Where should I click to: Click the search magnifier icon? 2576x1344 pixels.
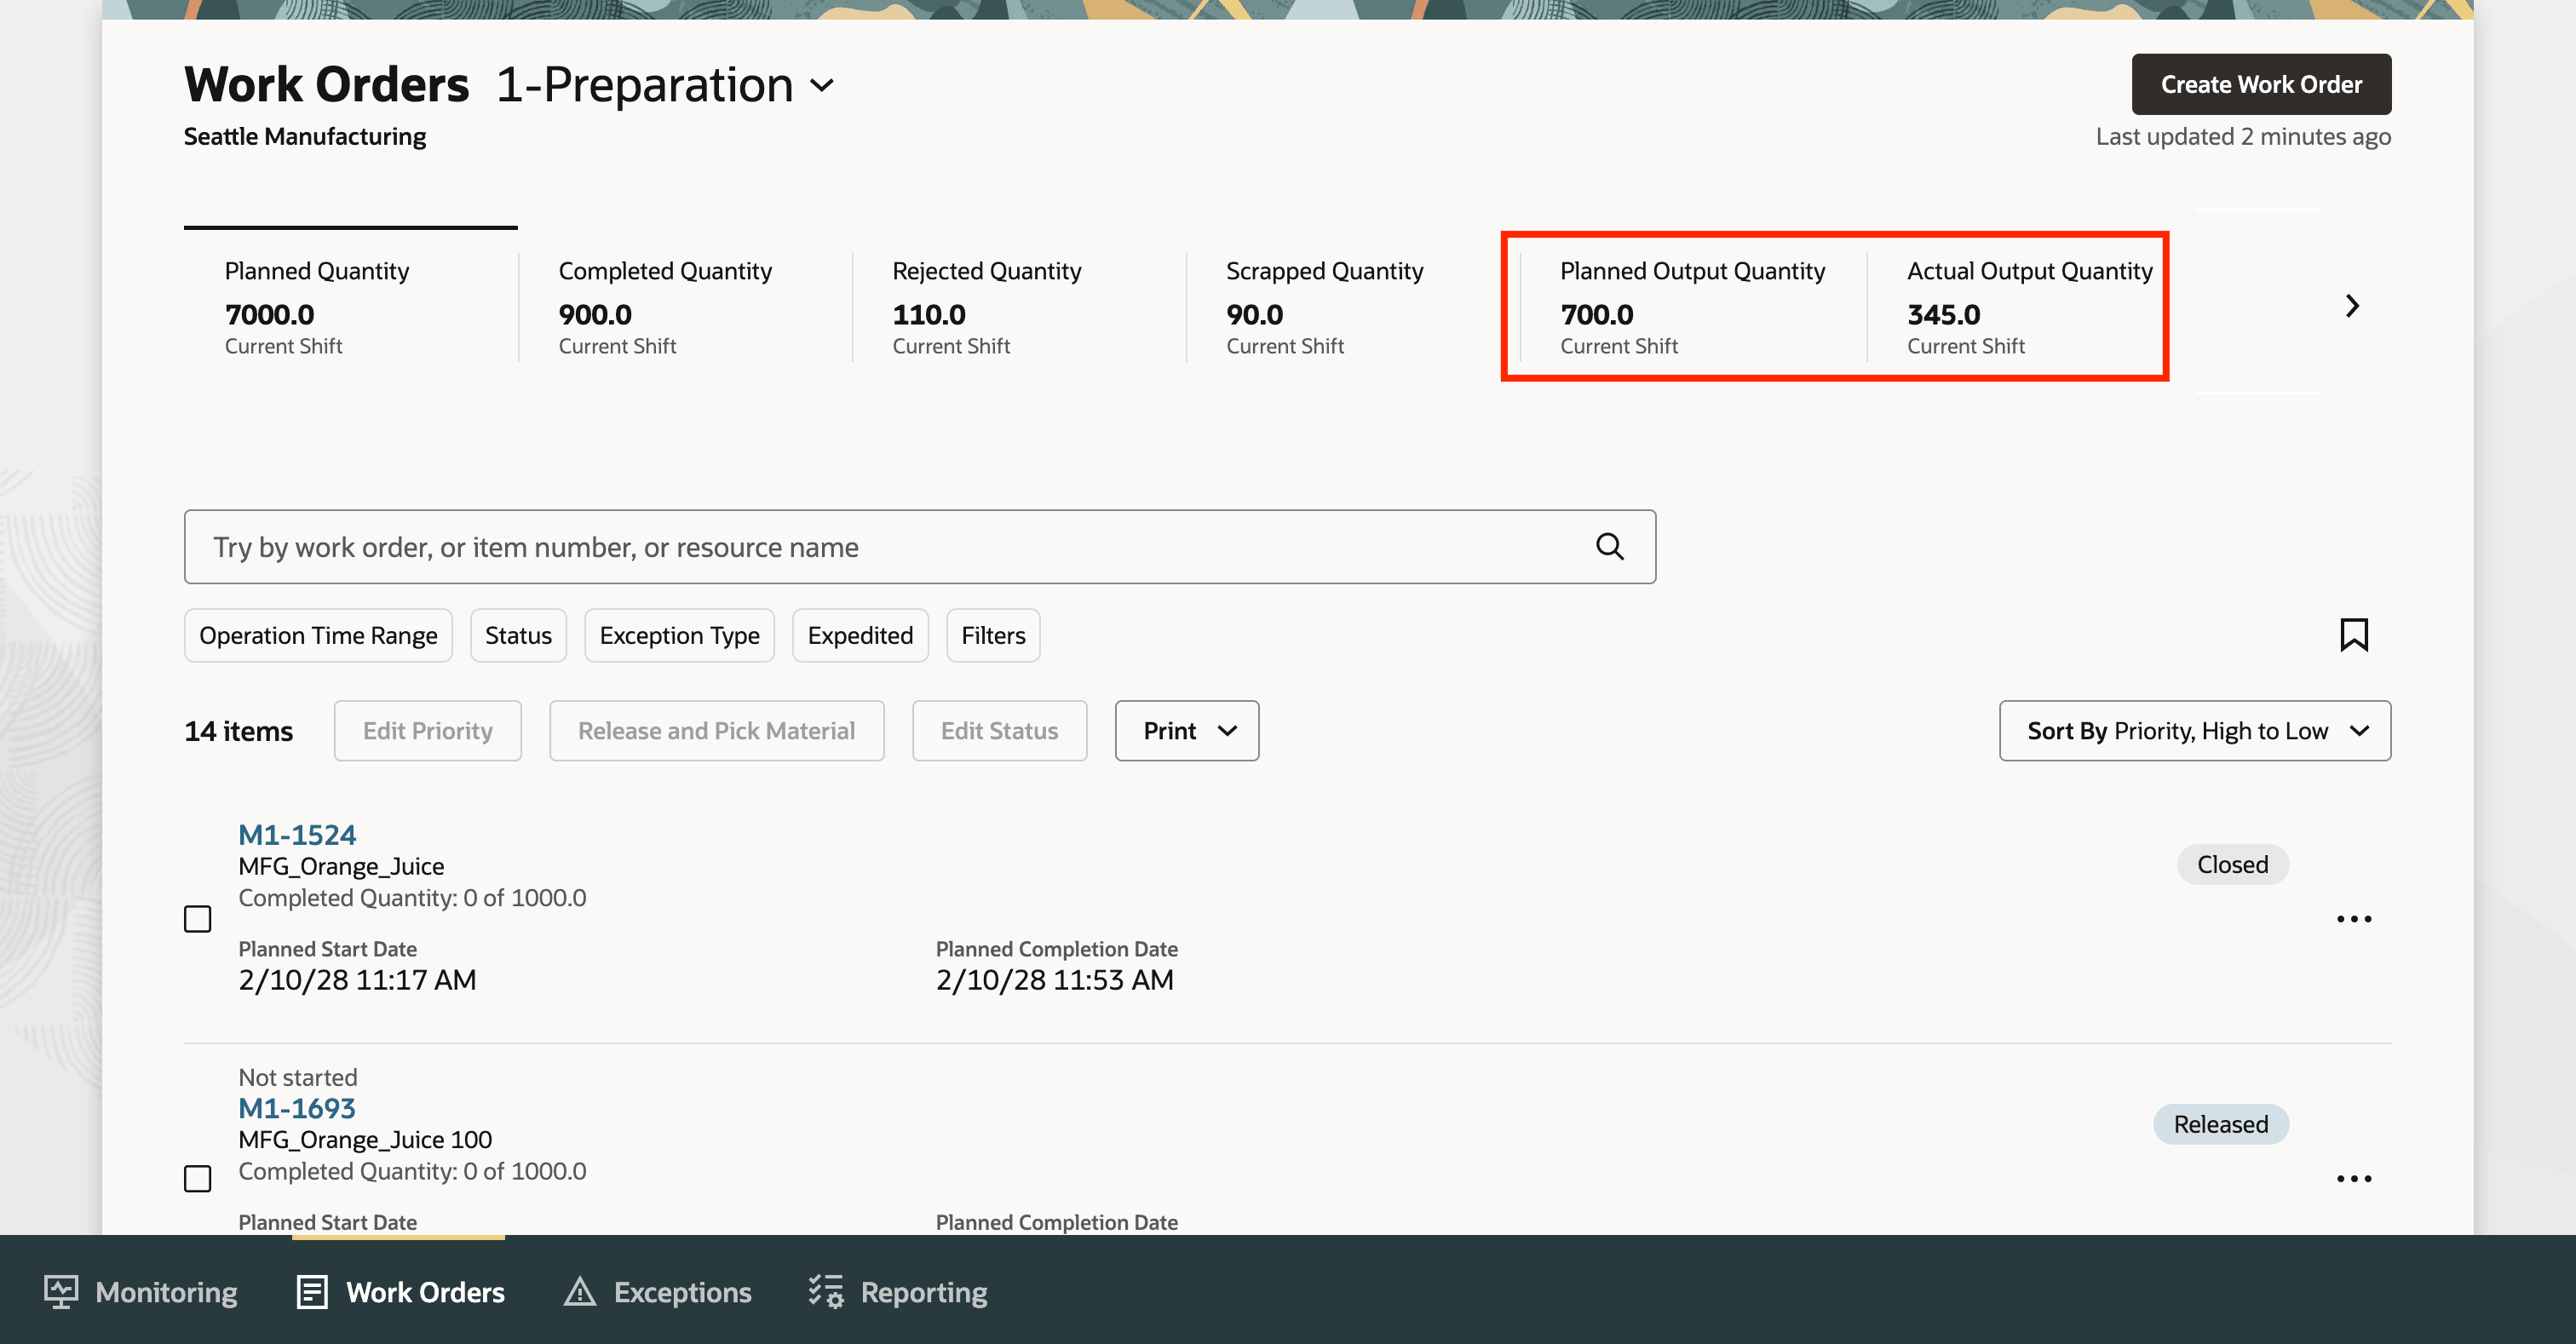point(1609,547)
